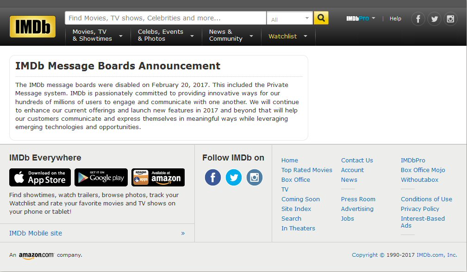The height and width of the screenshot is (272, 467).
Task: Click the blue Facebook icon under Follow IMDb on
Action: (213, 177)
